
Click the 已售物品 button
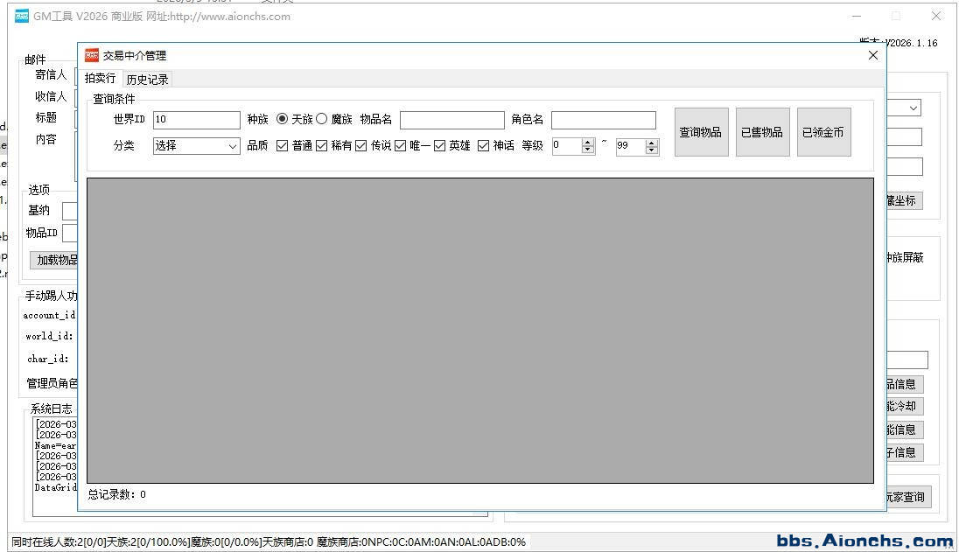pyautogui.click(x=762, y=132)
